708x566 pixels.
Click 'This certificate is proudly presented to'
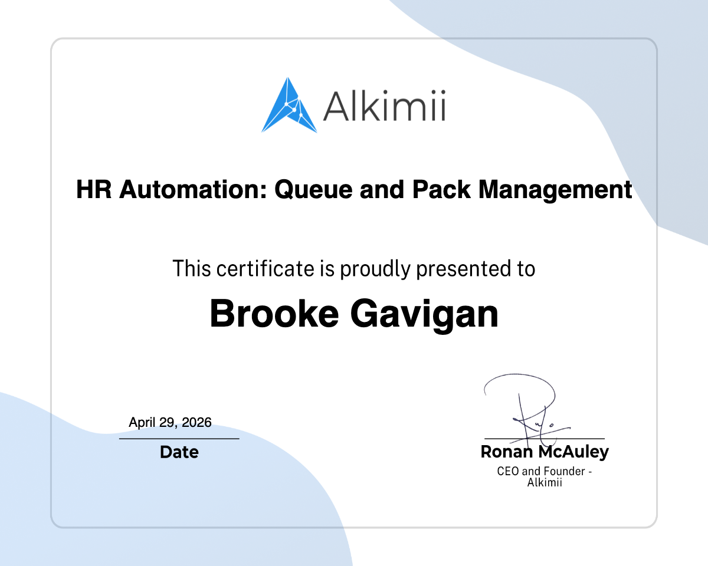point(354,269)
